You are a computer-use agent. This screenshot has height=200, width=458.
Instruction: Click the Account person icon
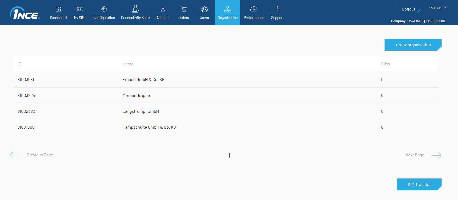click(163, 9)
